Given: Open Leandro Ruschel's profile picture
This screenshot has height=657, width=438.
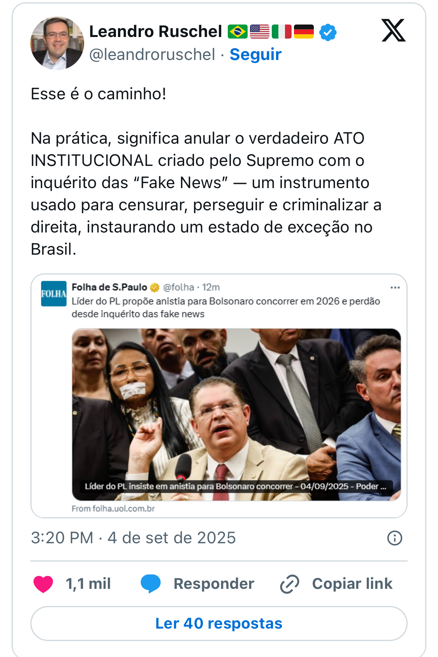Looking at the screenshot, I should coord(57,43).
